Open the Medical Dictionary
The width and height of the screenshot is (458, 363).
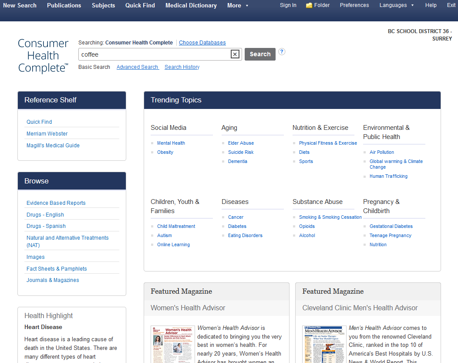191,6
